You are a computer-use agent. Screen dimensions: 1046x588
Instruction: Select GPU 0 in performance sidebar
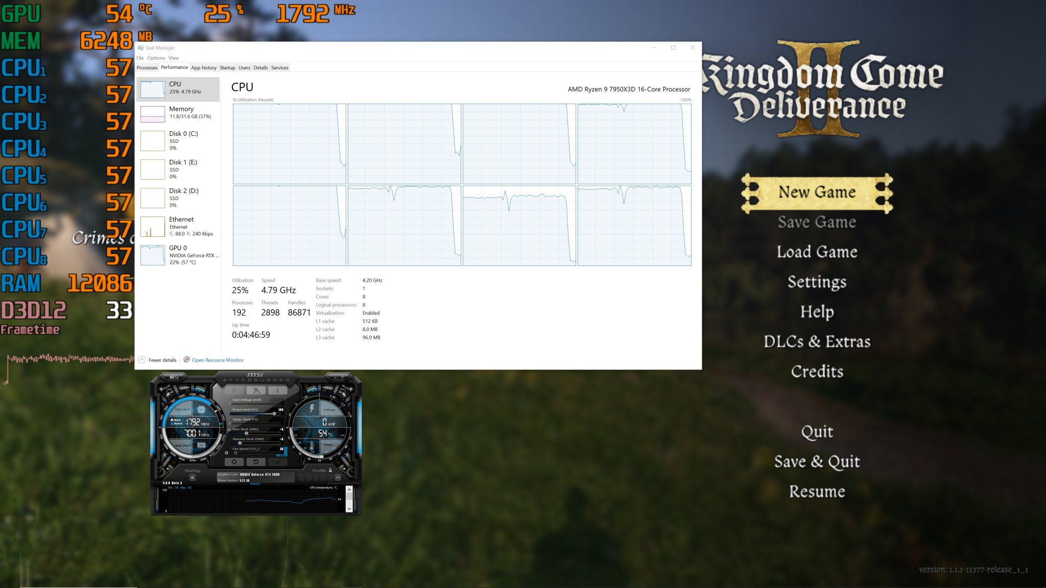pos(178,255)
